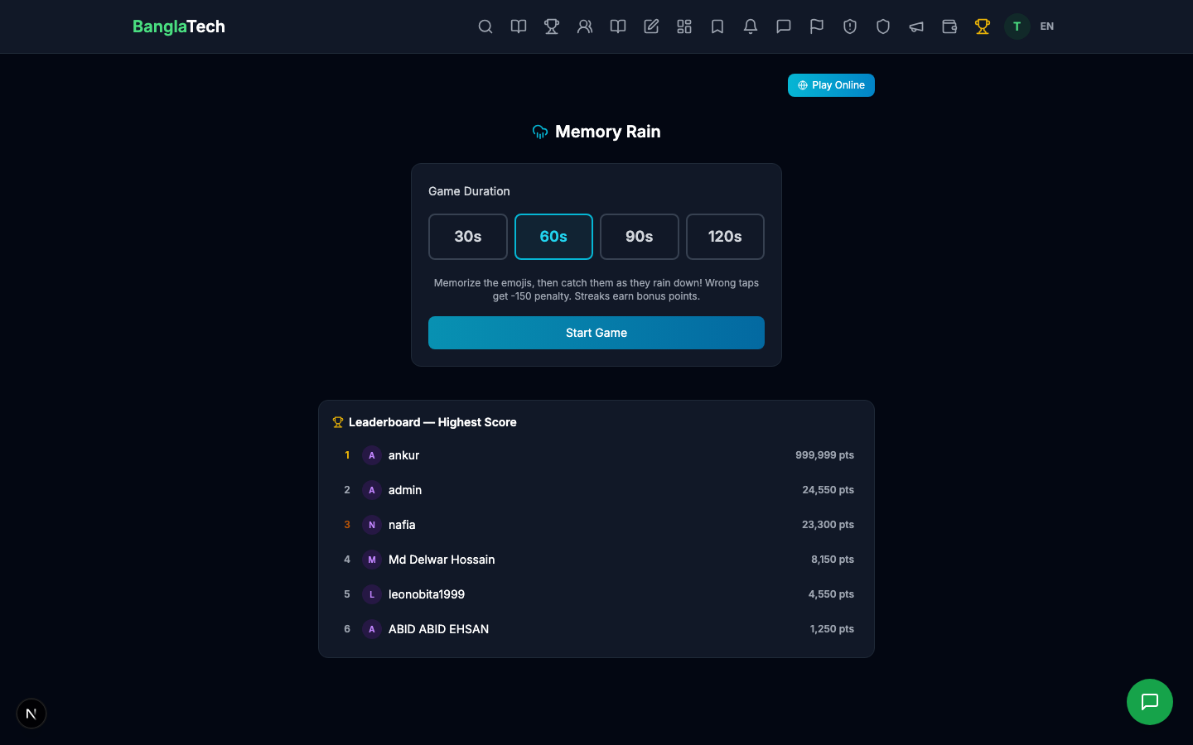Open the chat bubble icon in the navbar
Image resolution: width=1193 pixels, height=745 pixels.
click(784, 26)
